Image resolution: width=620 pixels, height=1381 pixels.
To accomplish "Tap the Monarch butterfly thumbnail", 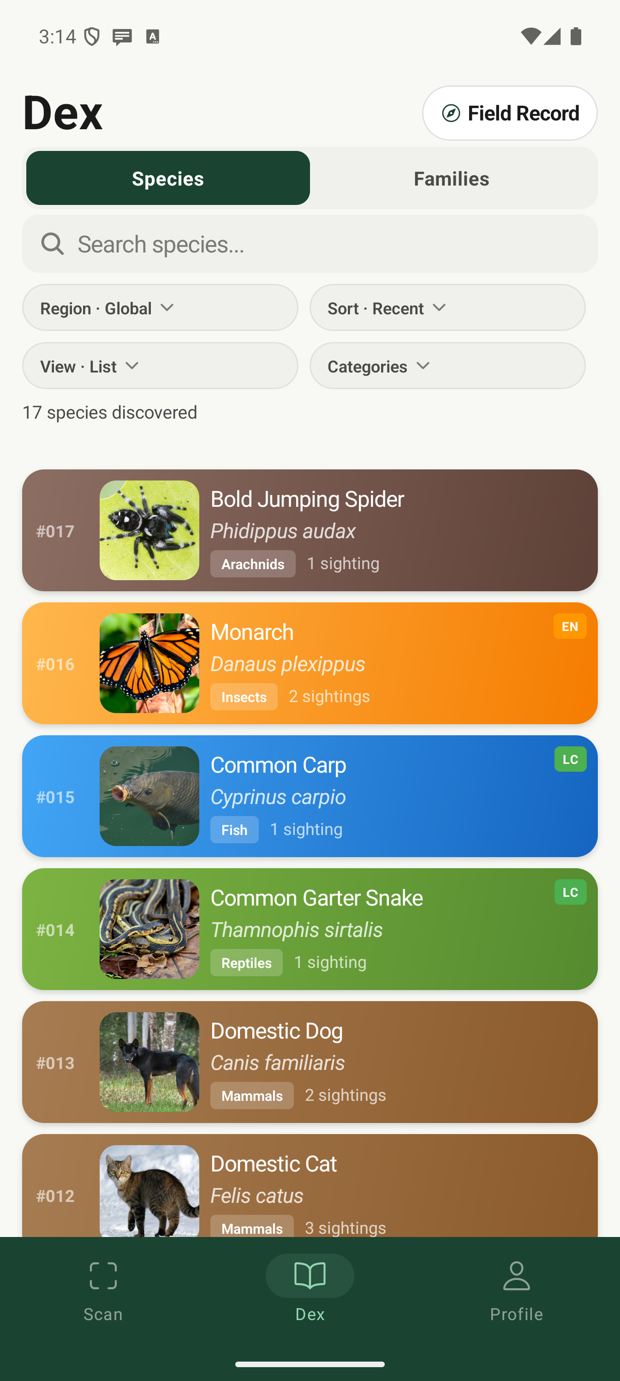I will coord(149,664).
